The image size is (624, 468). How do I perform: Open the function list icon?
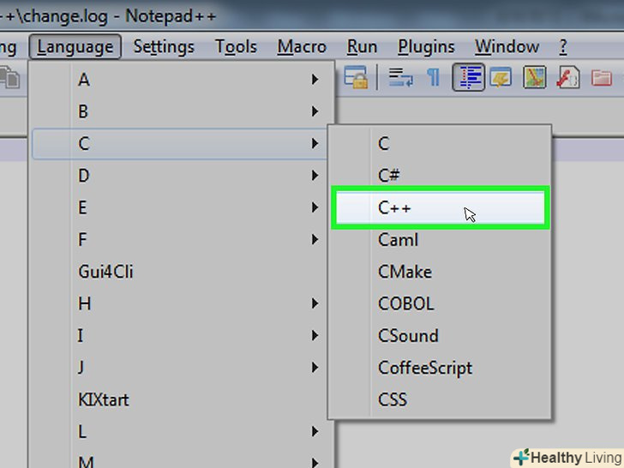pyautogui.click(x=568, y=77)
